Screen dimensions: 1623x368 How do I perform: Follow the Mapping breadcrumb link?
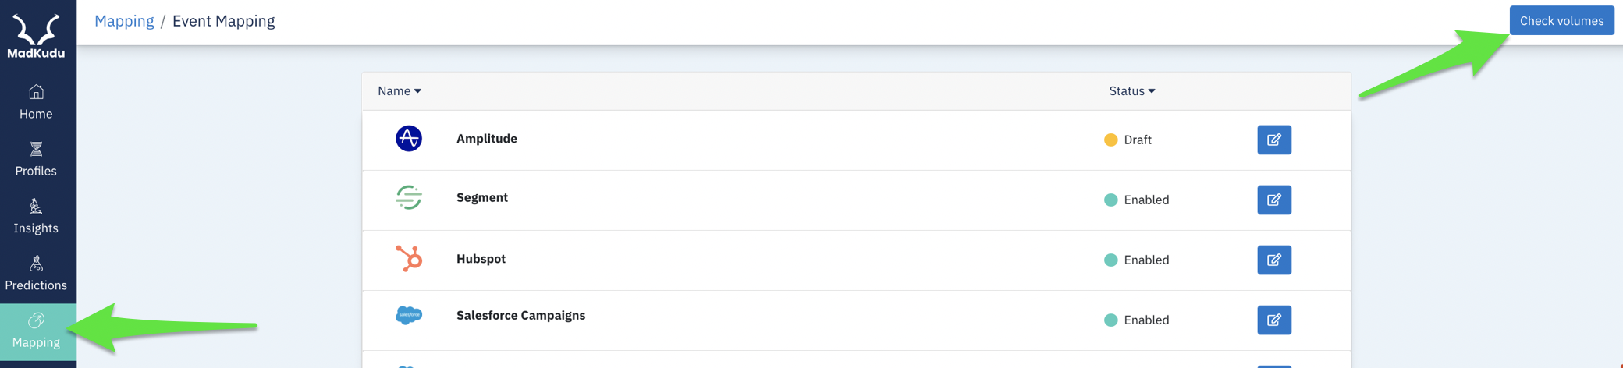124,21
